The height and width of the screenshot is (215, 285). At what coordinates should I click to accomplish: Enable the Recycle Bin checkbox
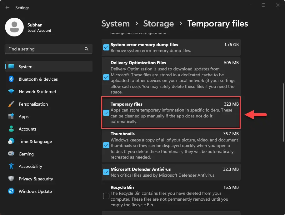tap(106, 196)
